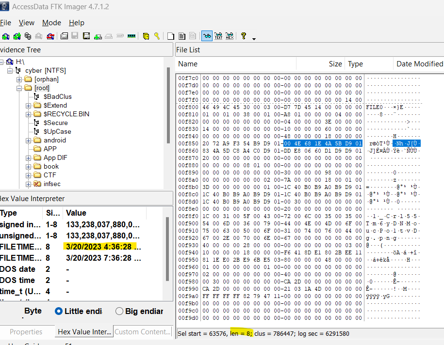This screenshot has height=345, width=444.
Task: Click the Add All Attached Devices icon
Action: (x=17, y=36)
